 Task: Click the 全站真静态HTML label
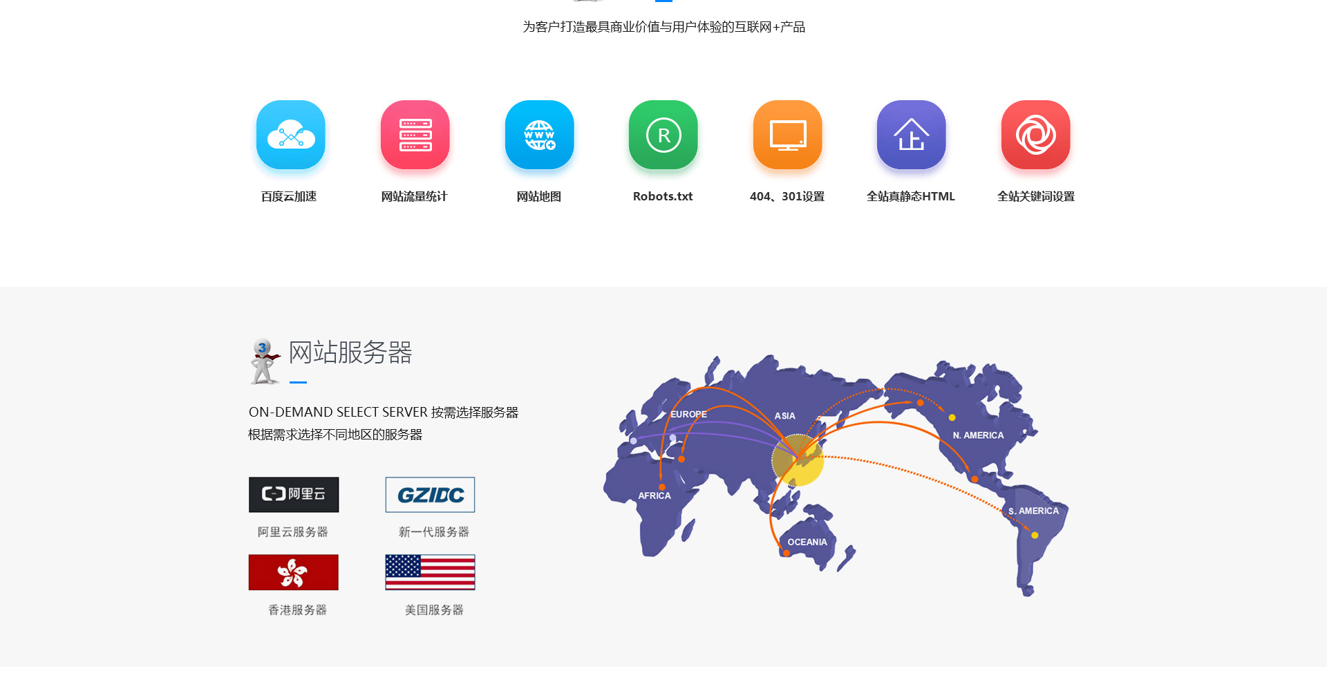911,197
